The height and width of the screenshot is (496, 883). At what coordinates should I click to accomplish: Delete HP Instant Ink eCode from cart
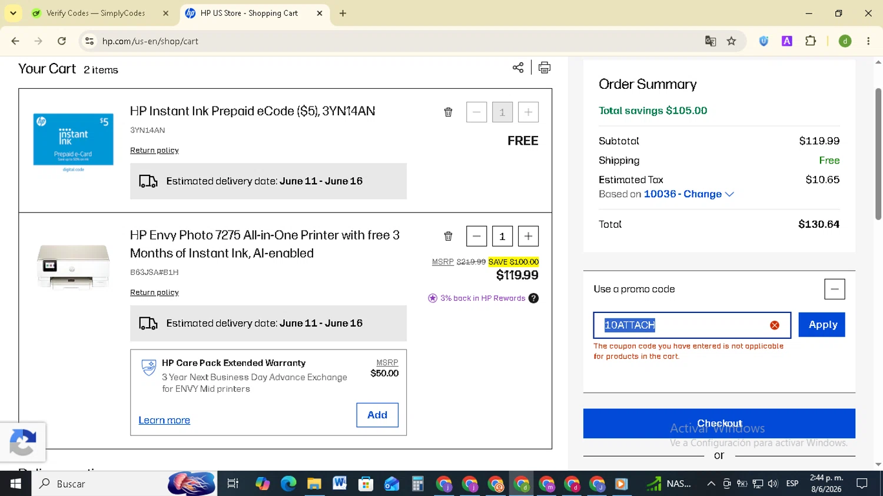[448, 112]
